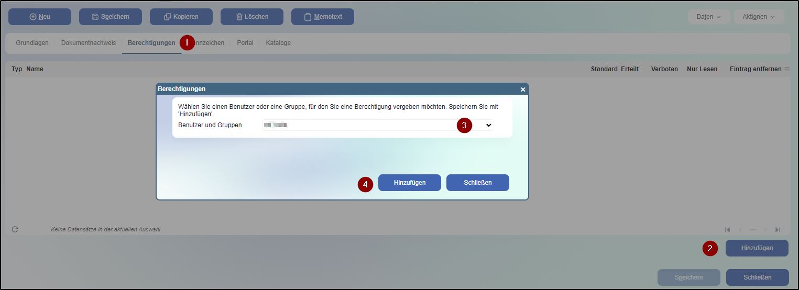The image size is (799, 290).
Task: Sort table by Name column header
Action: coord(35,69)
